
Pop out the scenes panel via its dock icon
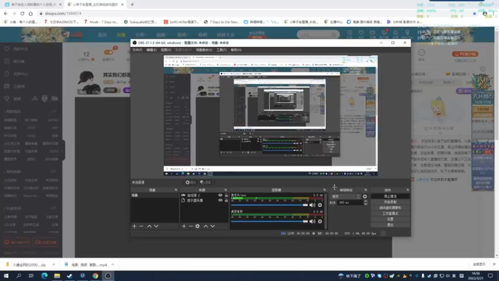[x=176, y=190]
